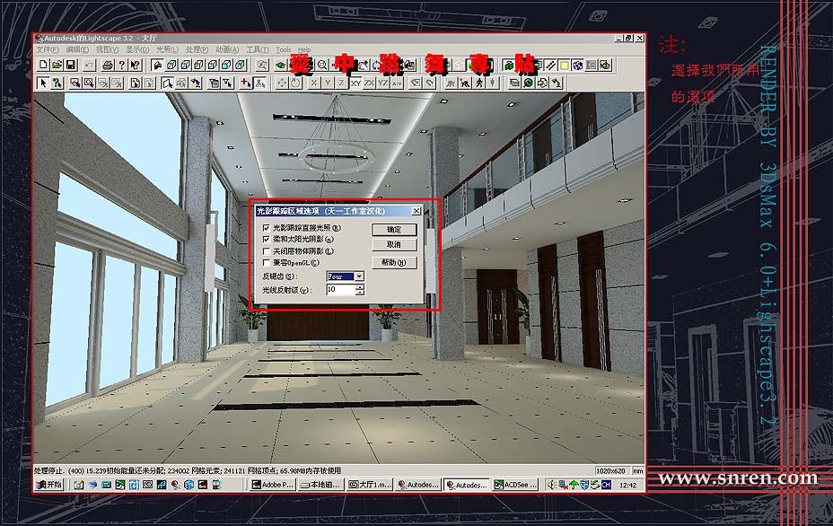Close the 光影跟踪区域选项 dialog

point(416,211)
